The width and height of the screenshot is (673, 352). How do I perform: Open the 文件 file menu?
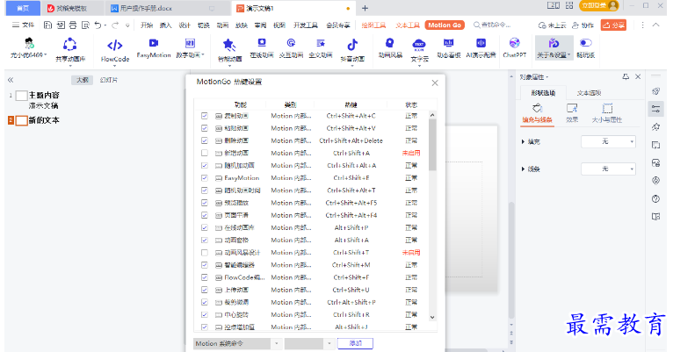[23, 25]
